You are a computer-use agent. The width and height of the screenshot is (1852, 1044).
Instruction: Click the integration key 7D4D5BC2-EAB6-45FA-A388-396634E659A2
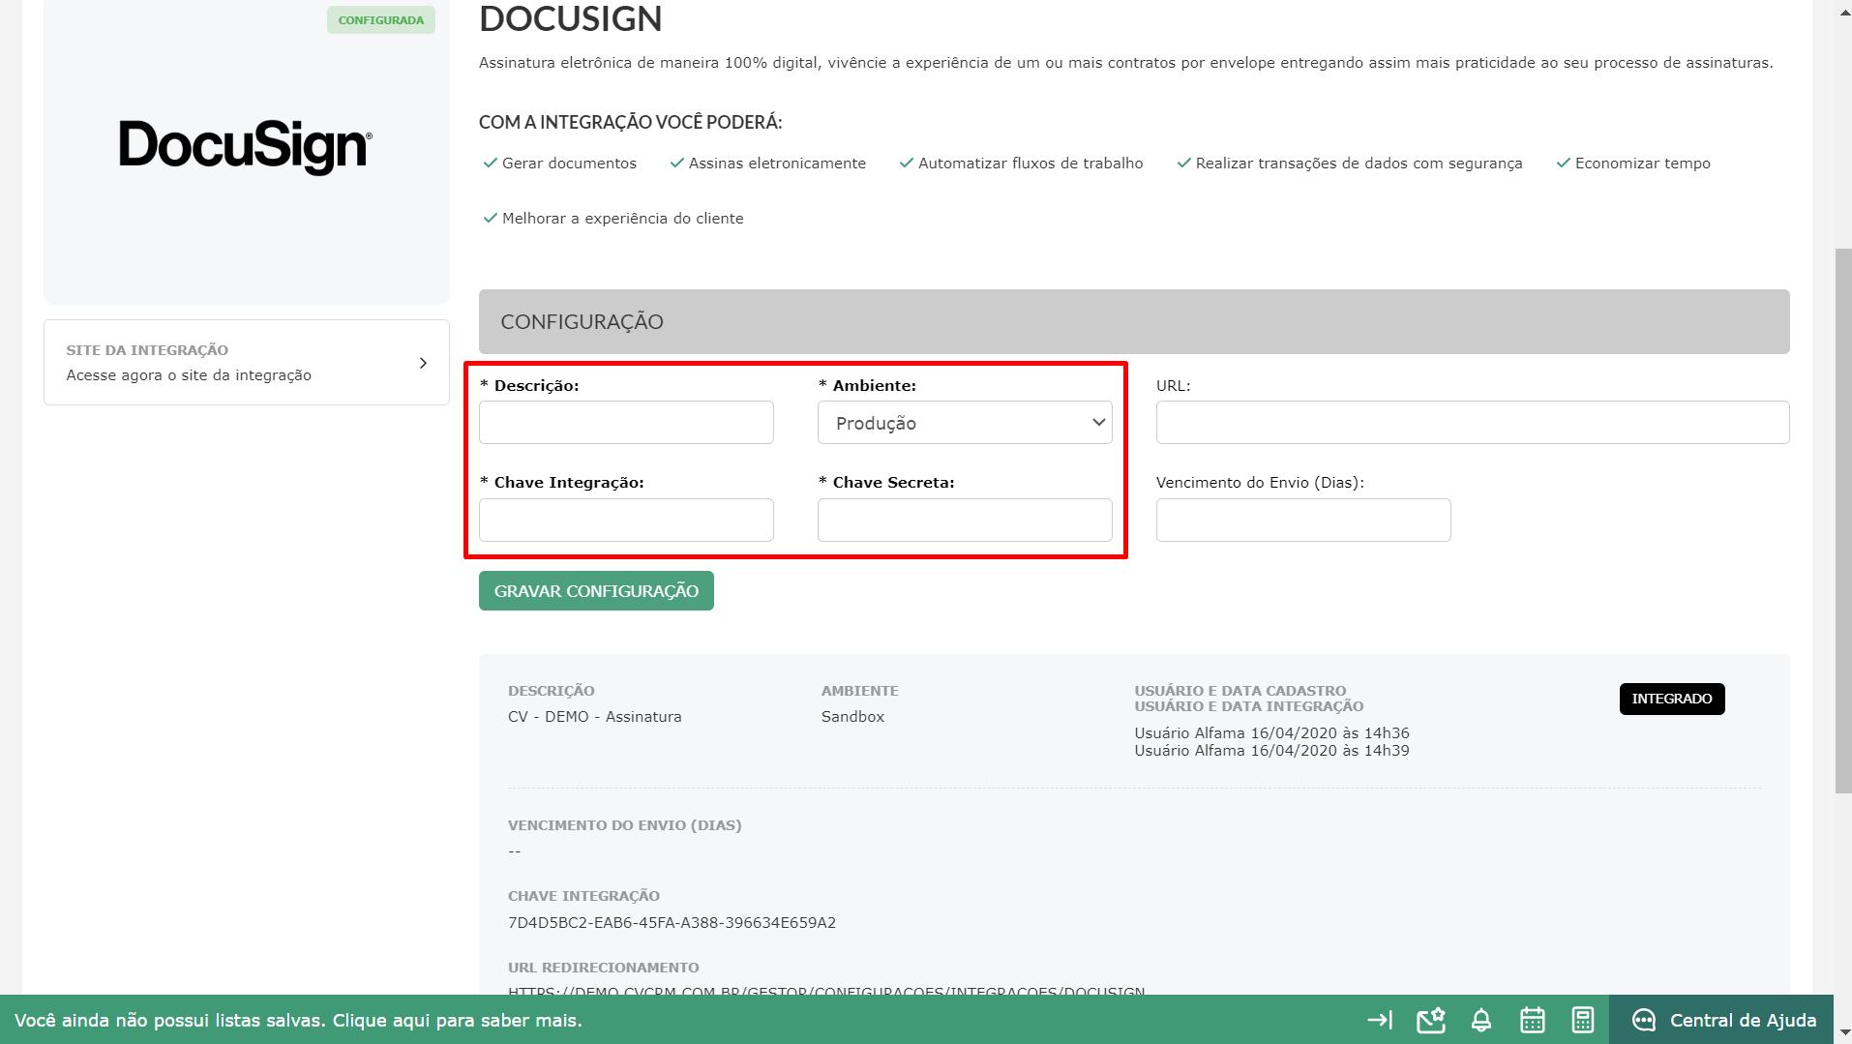click(672, 923)
